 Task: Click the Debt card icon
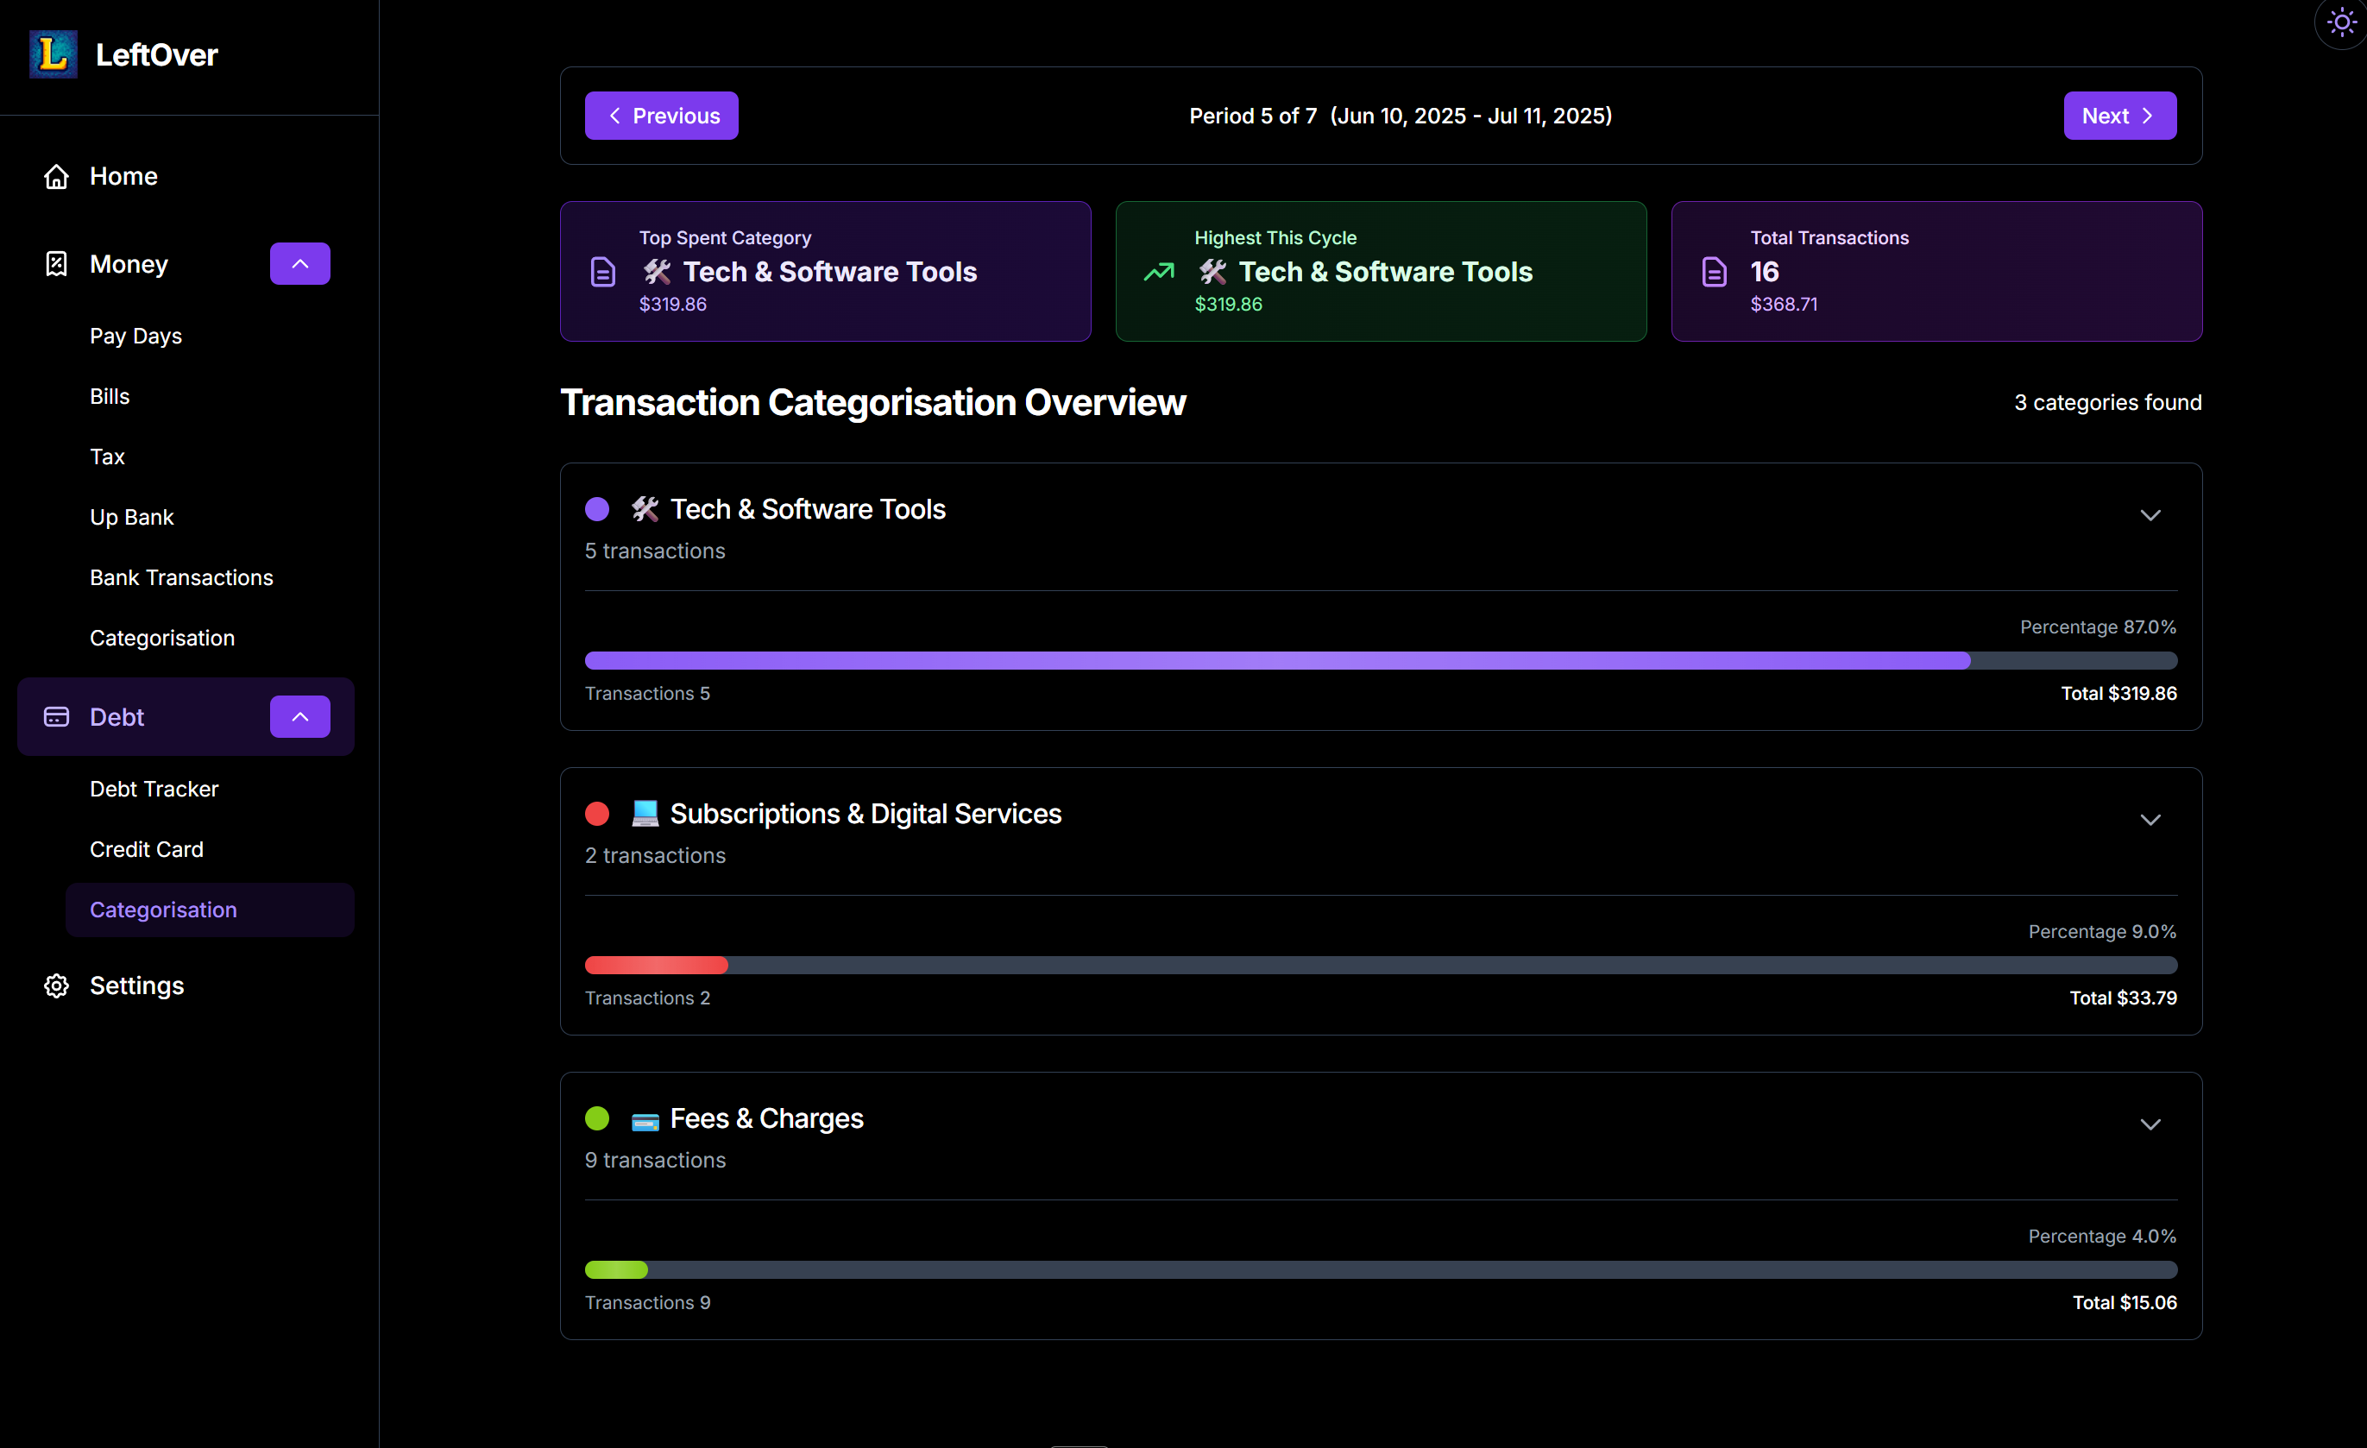(x=57, y=717)
